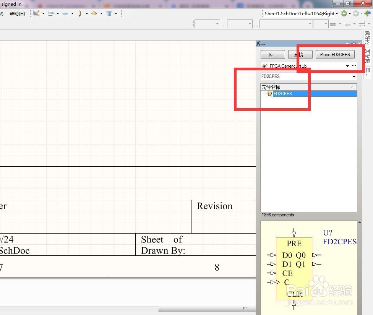The height and width of the screenshot is (315, 373).
Task: Open the component filter dropdown arrow
Action: click(354, 76)
